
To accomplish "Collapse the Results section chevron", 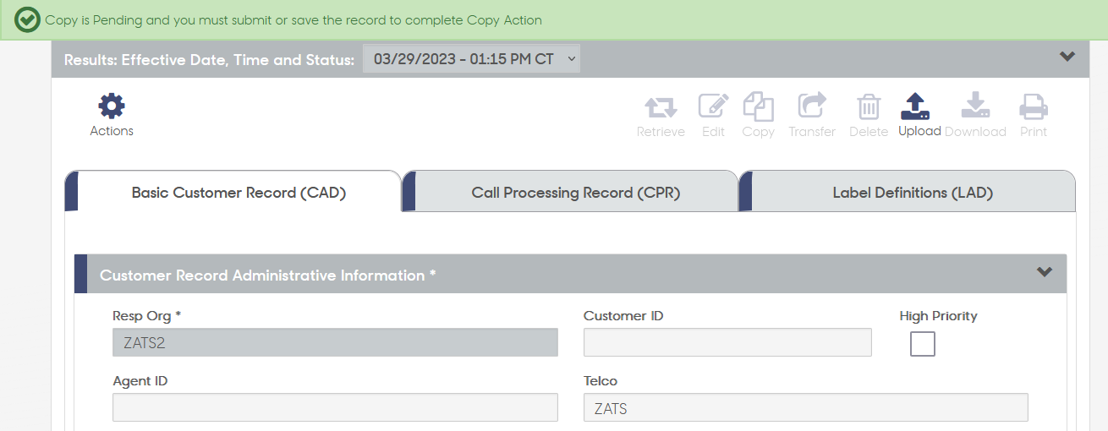I will [1067, 57].
